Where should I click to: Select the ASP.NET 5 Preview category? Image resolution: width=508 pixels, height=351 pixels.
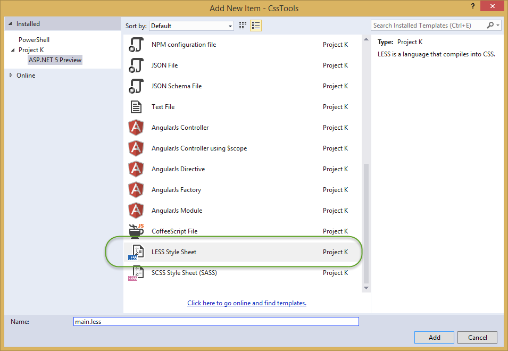55,60
